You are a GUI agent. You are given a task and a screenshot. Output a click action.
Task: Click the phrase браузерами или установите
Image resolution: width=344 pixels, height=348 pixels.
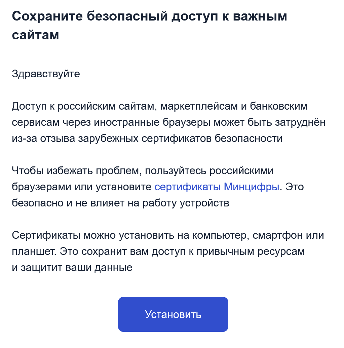[x=82, y=187]
